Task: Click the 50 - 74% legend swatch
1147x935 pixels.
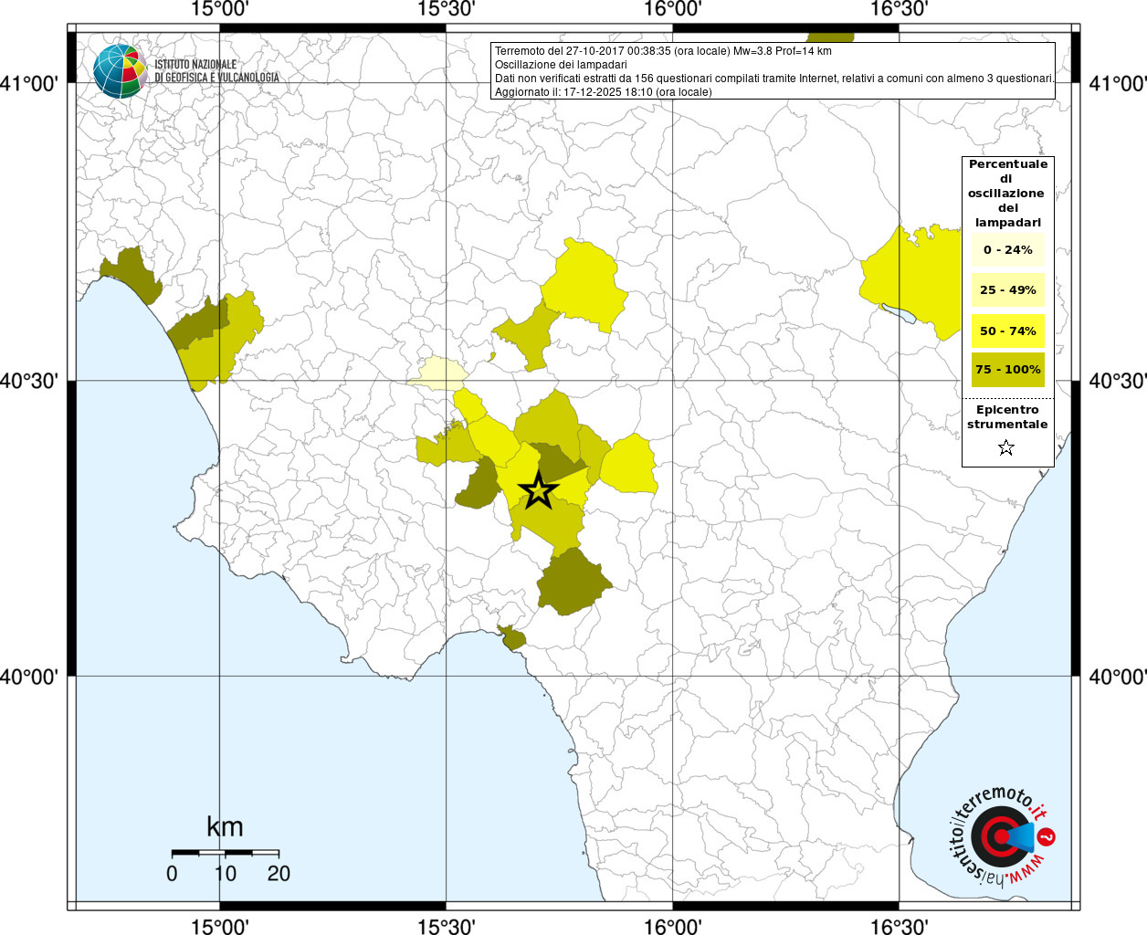Action: tap(1008, 331)
